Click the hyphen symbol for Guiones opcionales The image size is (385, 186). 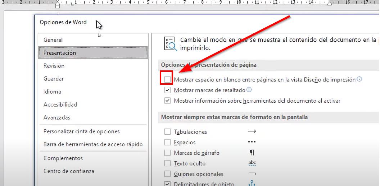pos(252,174)
